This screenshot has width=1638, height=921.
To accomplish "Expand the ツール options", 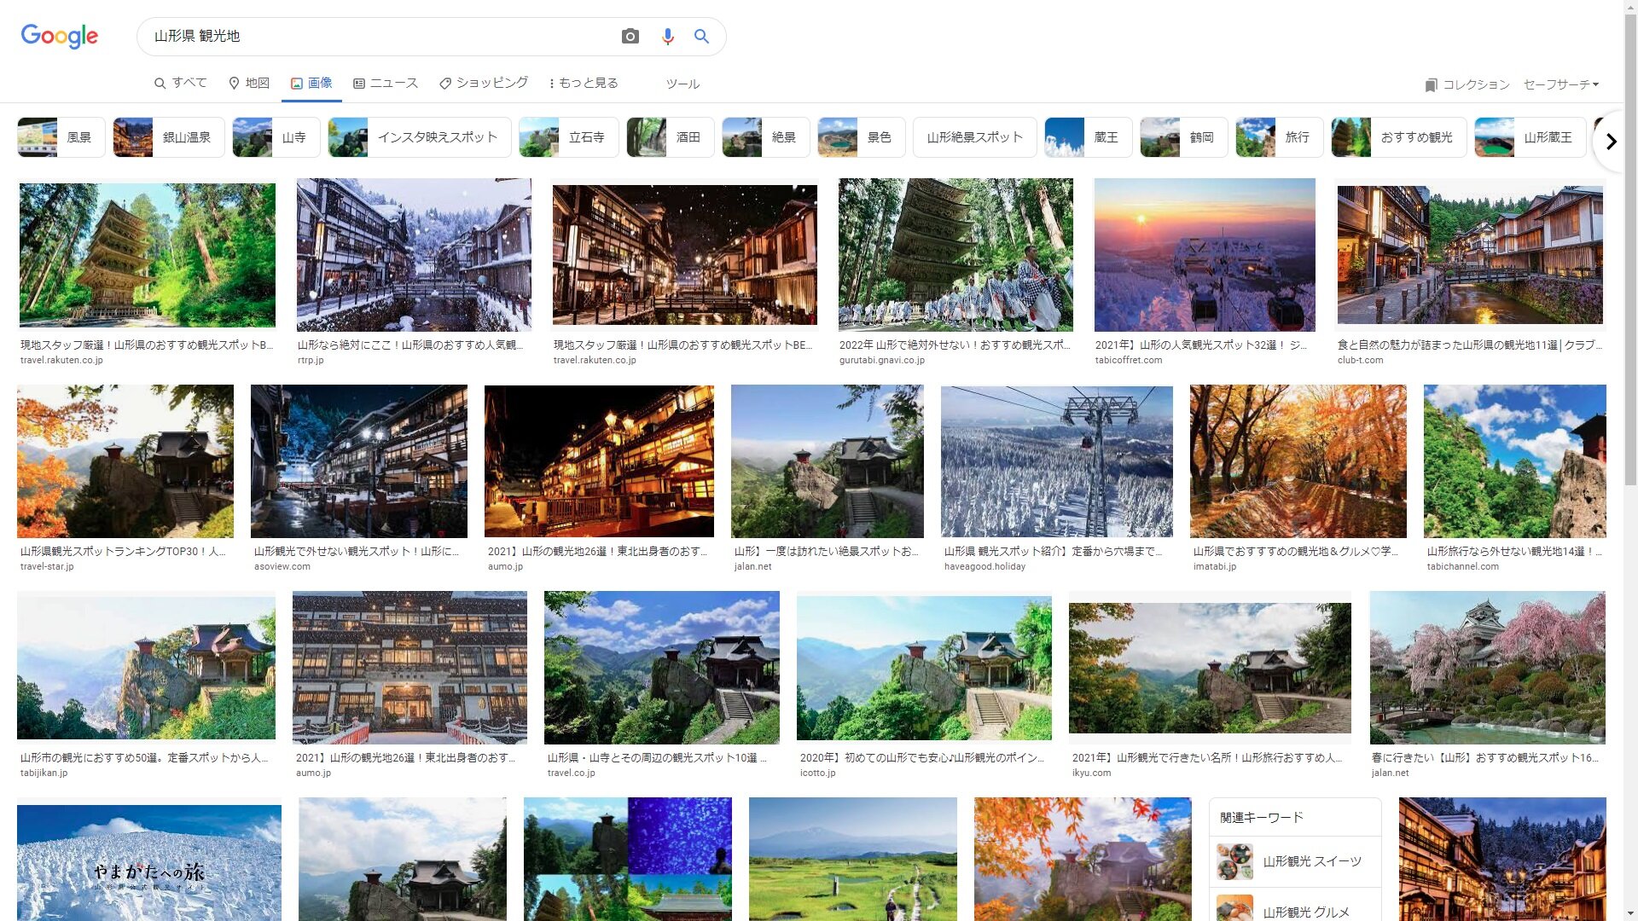I will (x=682, y=84).
